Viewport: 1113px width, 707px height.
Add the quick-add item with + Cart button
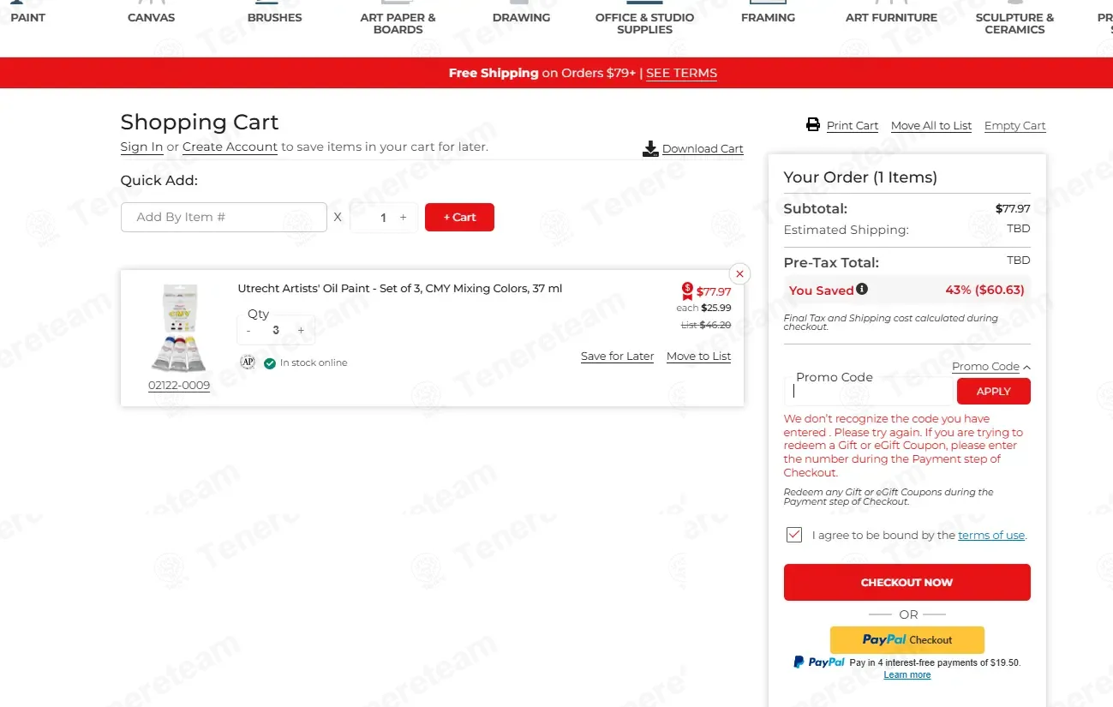459,218
